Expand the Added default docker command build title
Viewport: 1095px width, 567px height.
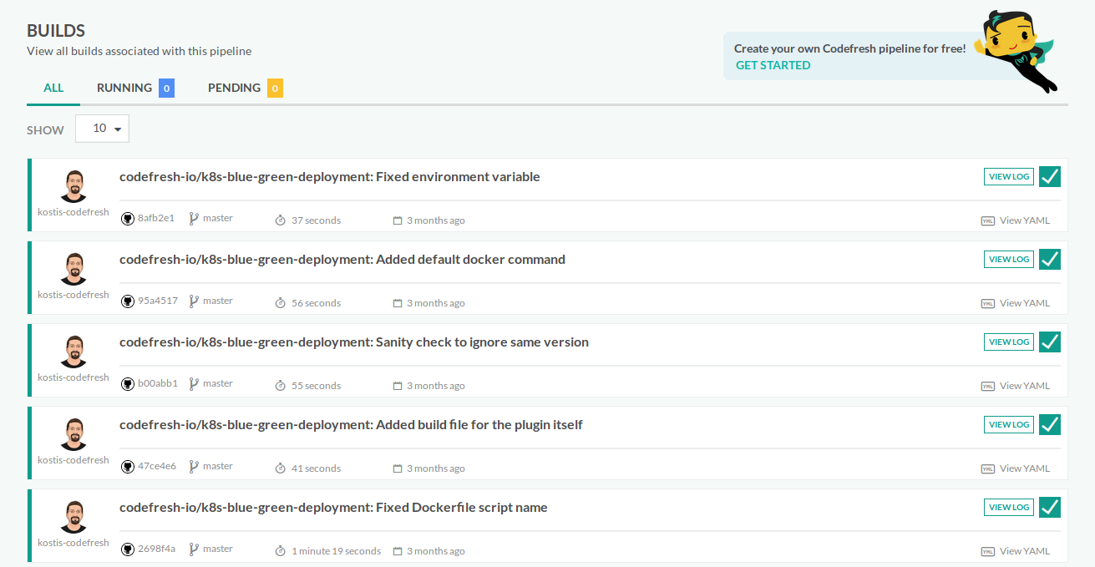[x=342, y=260]
